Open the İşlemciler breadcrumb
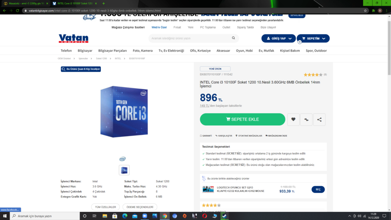This screenshot has height=220, width=391. click(x=83, y=59)
